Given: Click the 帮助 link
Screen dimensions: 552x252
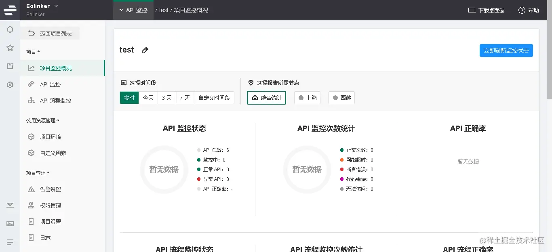Looking at the screenshot, I should coord(529,10).
